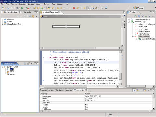Expand VisualEditor-Test project in Package Explorer
This screenshot has height=117, width=156.
pos(2,24)
